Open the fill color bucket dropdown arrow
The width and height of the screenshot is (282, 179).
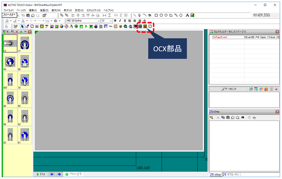pyautogui.click(x=11, y=21)
